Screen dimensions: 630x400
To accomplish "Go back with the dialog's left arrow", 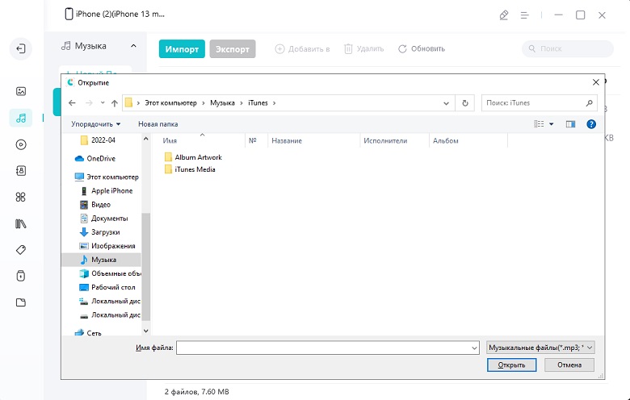I will pos(72,103).
